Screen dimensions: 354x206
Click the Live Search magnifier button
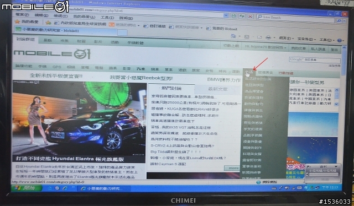pos(339,21)
